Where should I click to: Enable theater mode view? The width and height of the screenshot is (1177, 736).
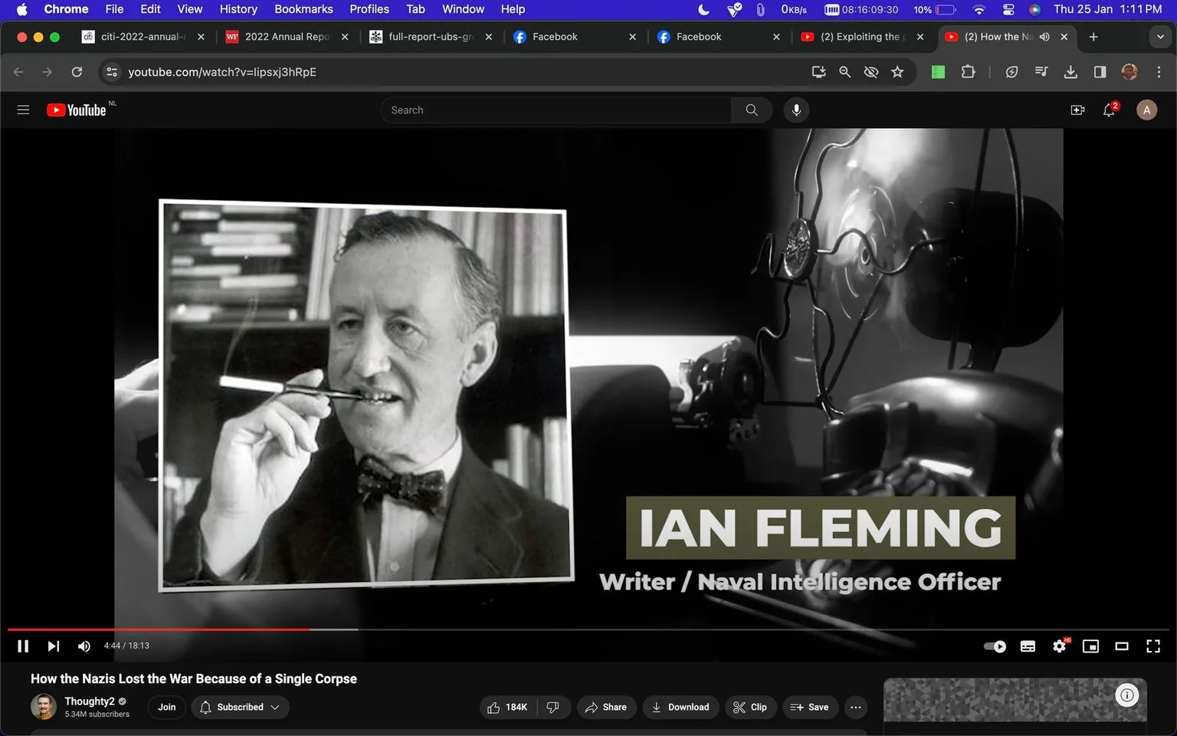(1122, 646)
